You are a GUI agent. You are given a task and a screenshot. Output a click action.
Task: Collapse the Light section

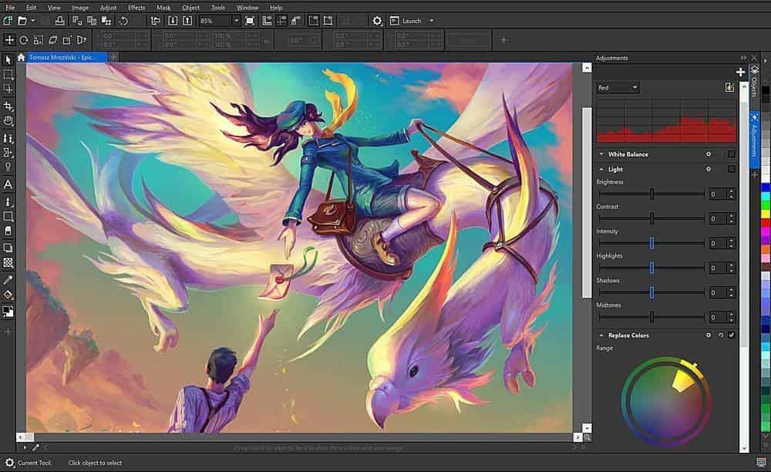[x=601, y=169]
